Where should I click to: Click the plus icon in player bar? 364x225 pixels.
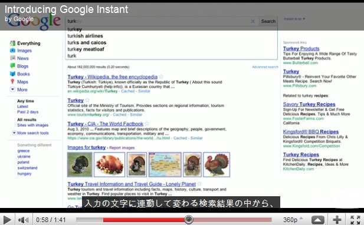[x=337, y=220]
